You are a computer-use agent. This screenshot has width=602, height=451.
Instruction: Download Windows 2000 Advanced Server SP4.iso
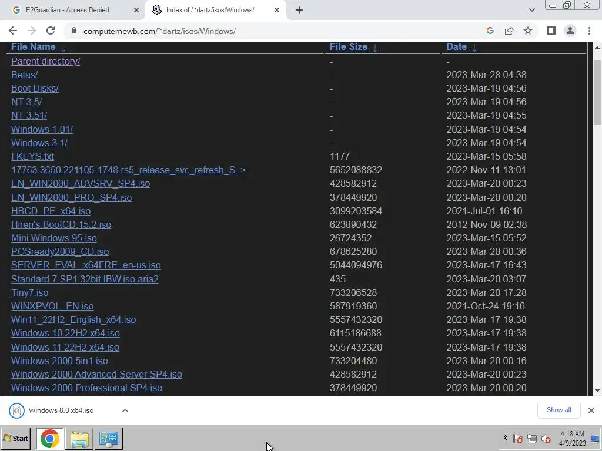97,374
